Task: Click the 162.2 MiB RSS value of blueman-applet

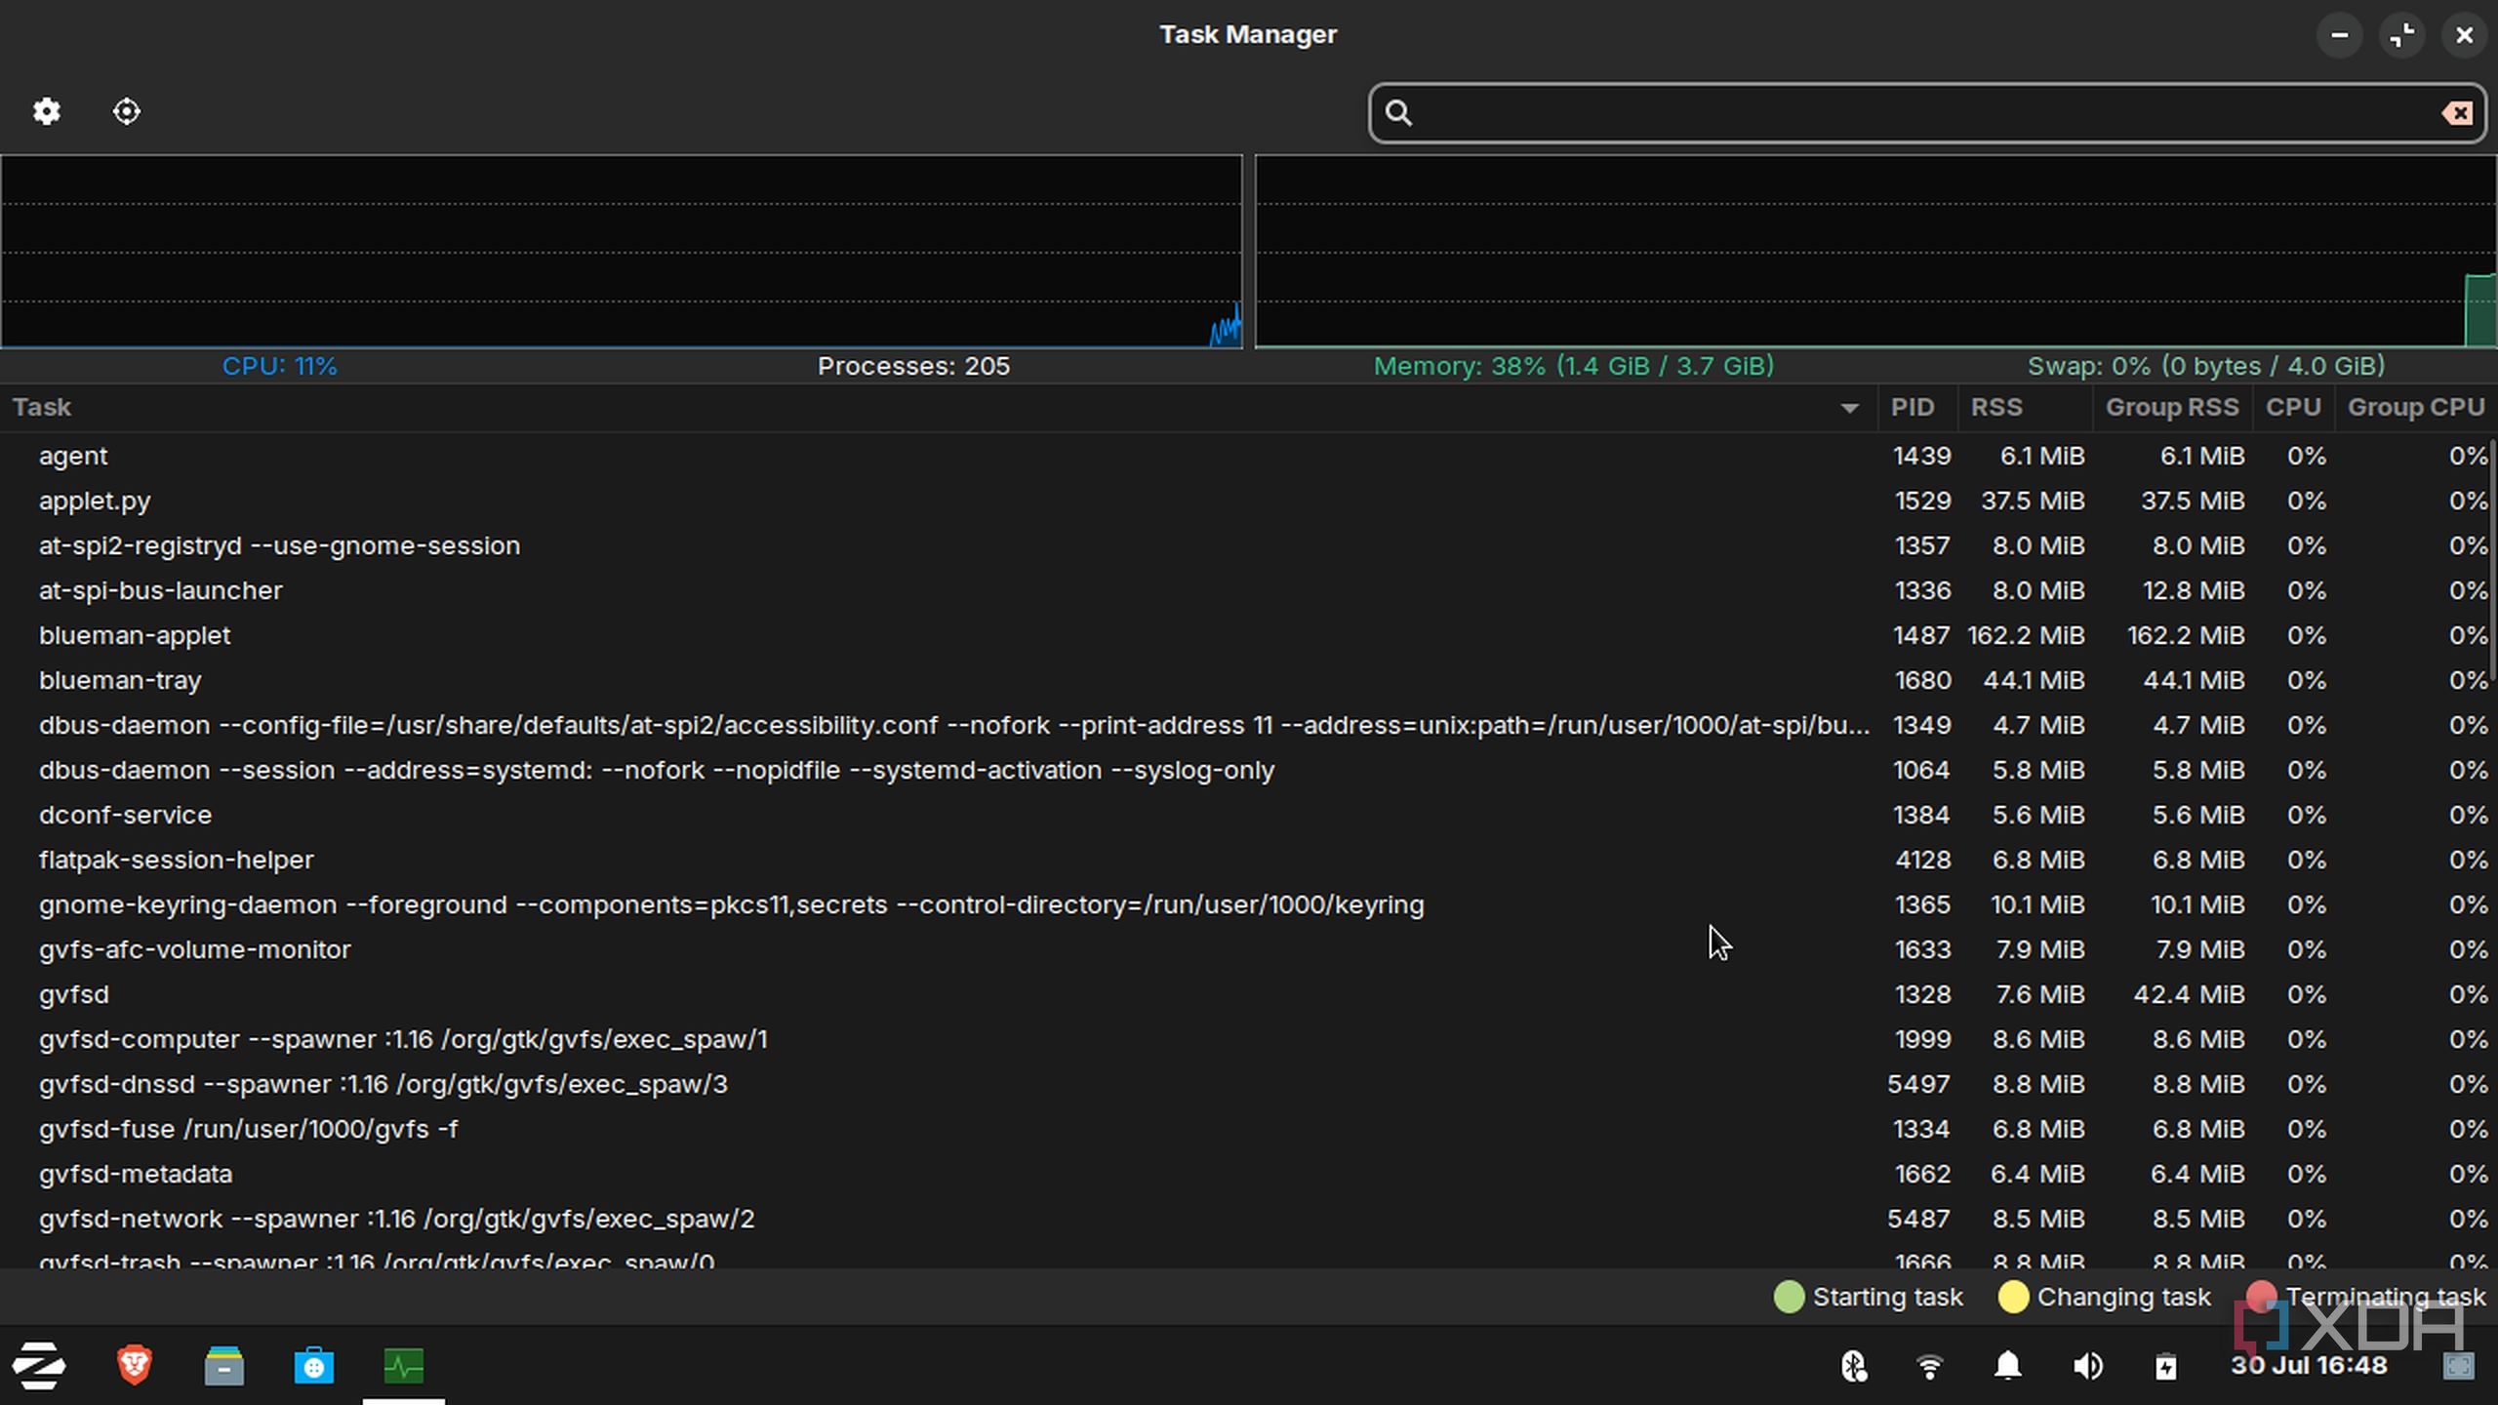Action: (x=2026, y=635)
